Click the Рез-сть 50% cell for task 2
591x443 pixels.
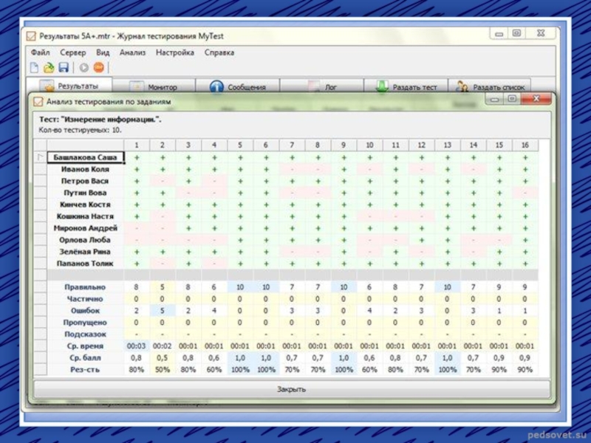(162, 370)
